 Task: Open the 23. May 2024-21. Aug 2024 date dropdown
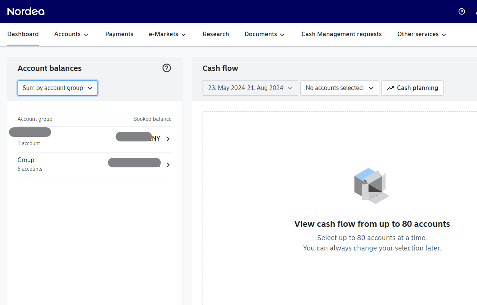[x=250, y=88]
